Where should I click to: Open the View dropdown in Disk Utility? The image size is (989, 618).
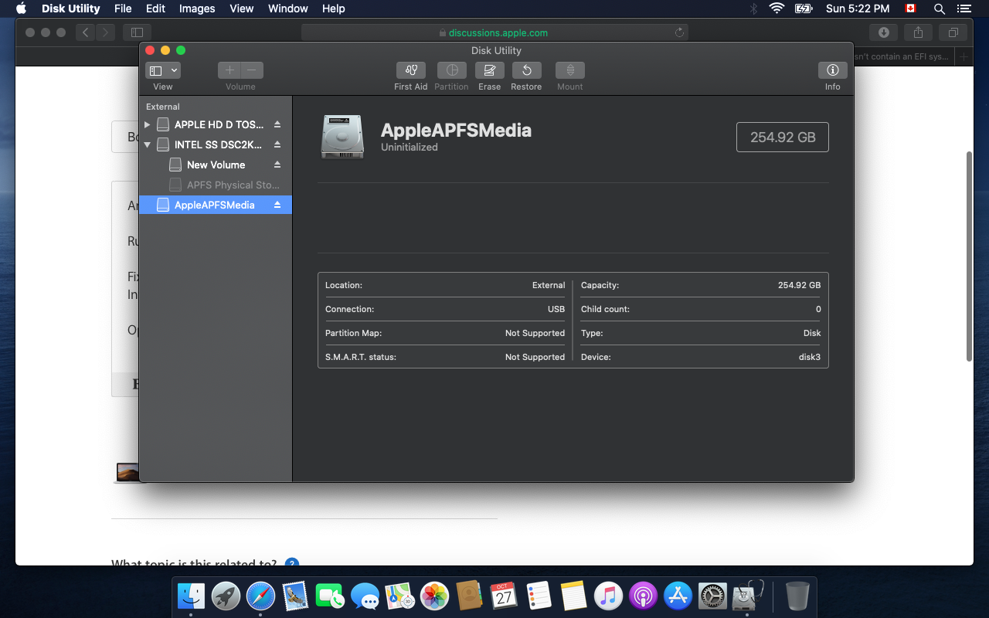(163, 70)
